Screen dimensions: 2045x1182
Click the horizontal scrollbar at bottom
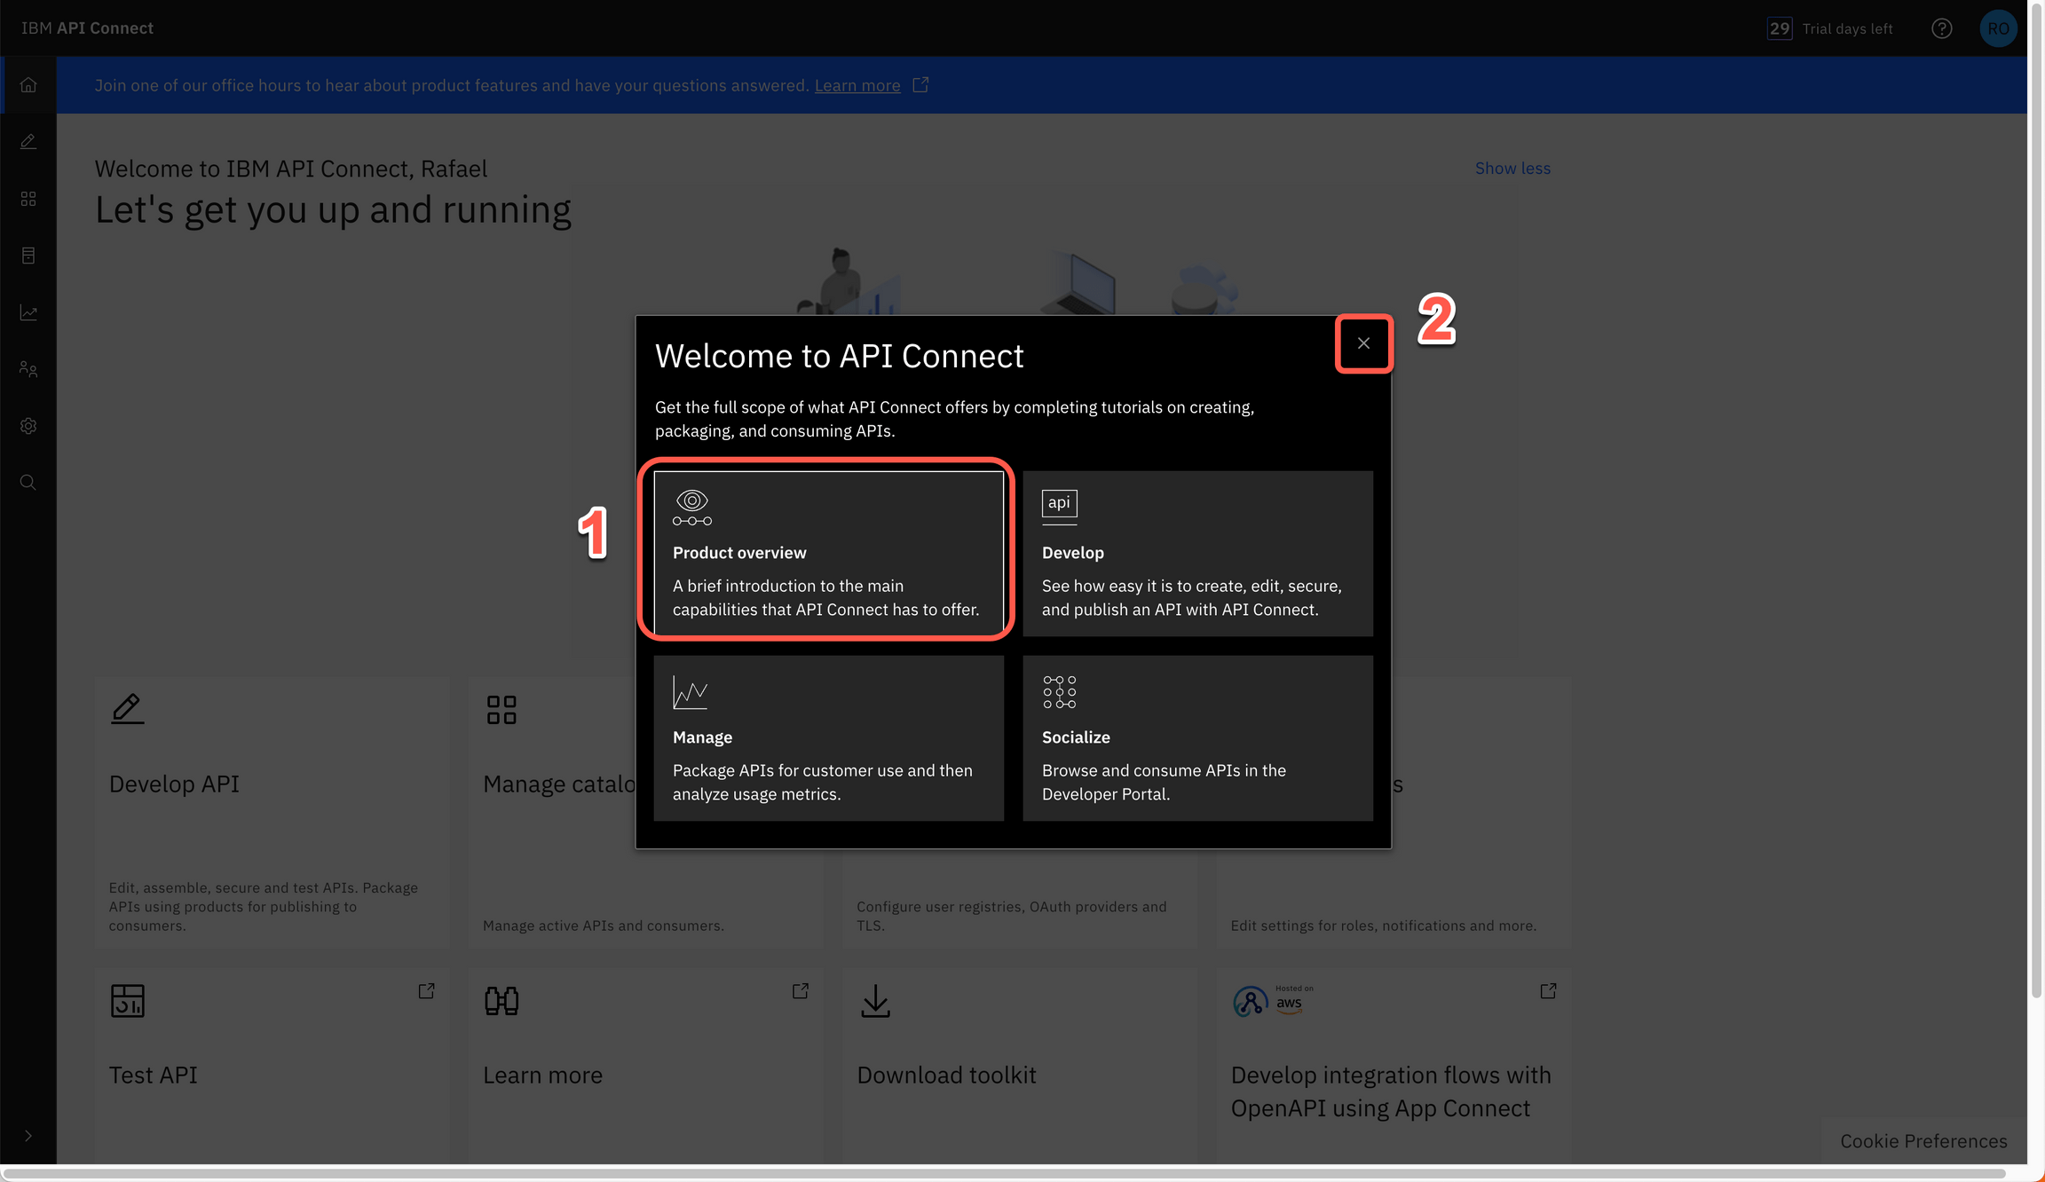(x=1003, y=1173)
